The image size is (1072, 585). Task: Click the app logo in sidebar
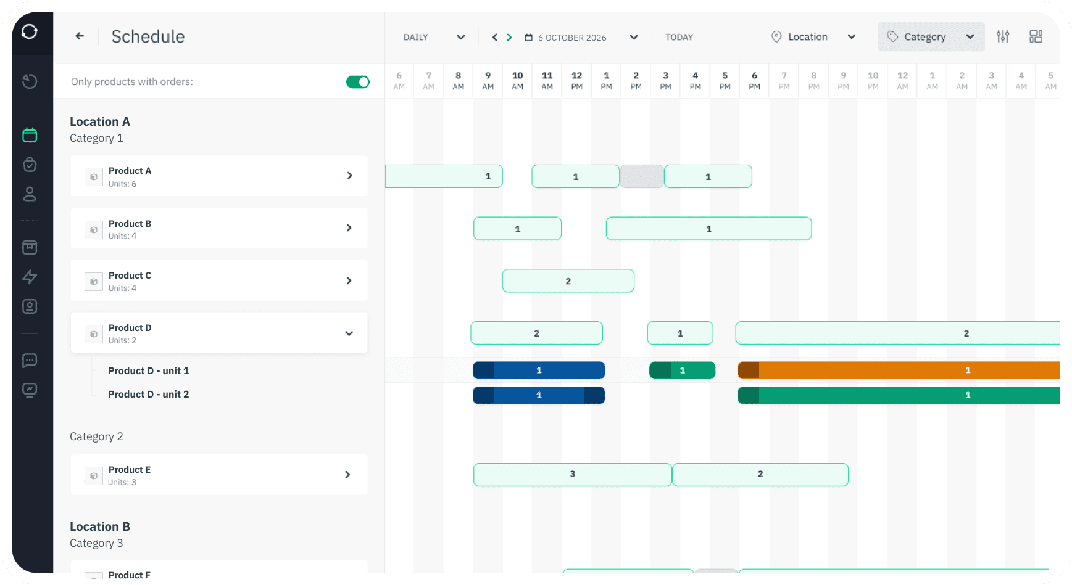pos(30,31)
